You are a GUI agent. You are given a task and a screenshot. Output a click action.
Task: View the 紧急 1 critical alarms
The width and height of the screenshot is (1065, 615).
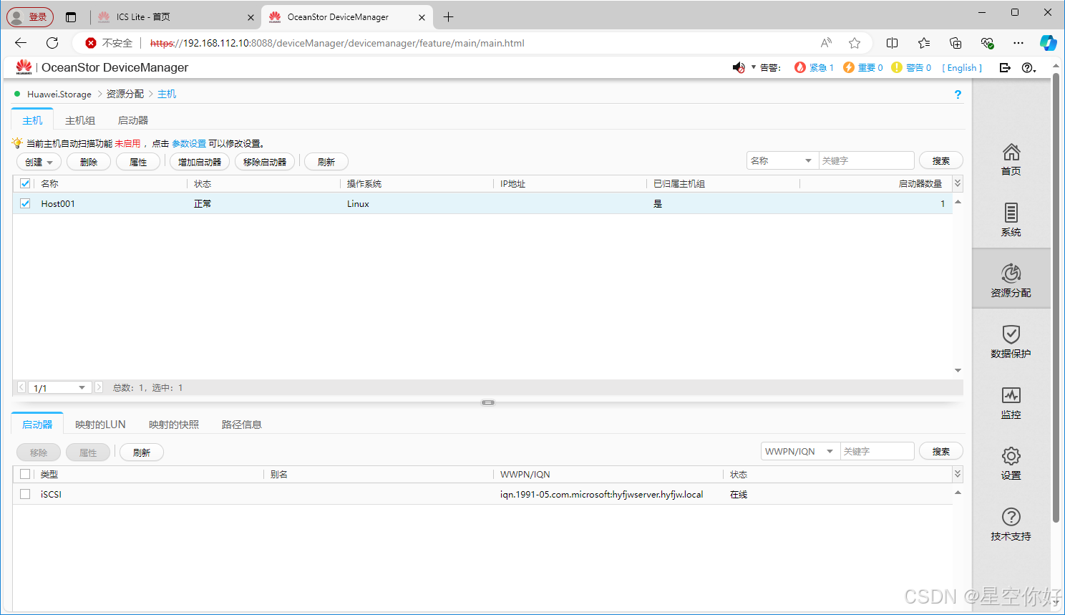[814, 67]
